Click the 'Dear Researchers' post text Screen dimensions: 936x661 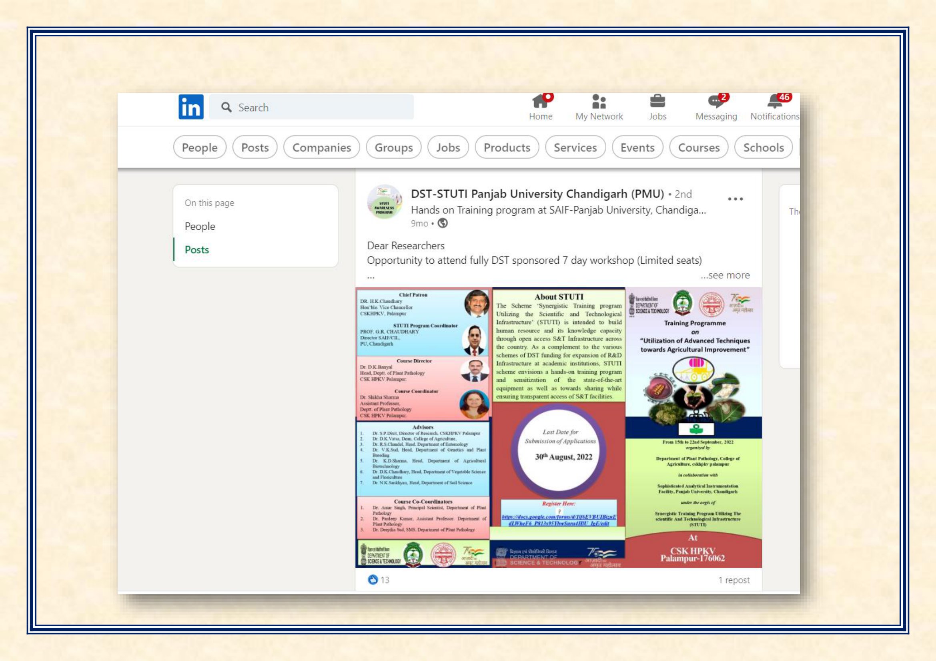(x=406, y=246)
